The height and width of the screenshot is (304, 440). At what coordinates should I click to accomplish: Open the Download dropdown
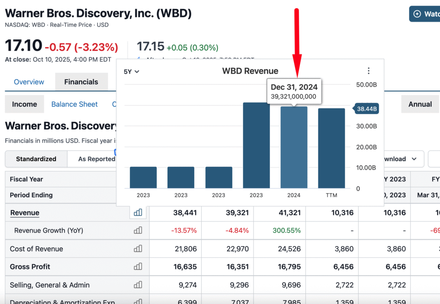(x=400, y=159)
